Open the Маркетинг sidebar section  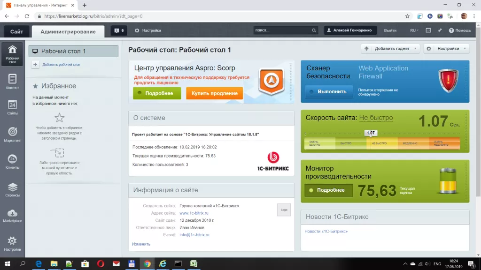point(12,135)
